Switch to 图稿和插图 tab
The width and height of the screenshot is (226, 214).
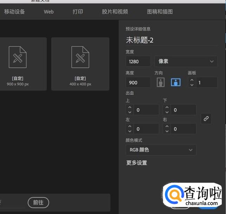[x=160, y=12]
